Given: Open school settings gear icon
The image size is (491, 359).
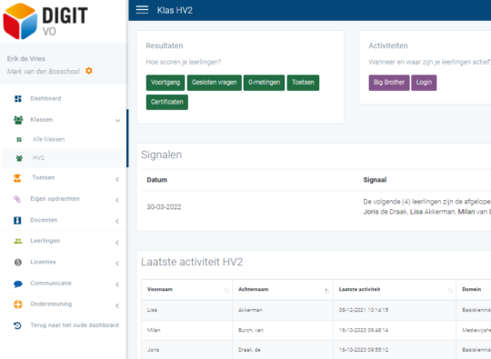Looking at the screenshot, I should pyautogui.click(x=89, y=71).
